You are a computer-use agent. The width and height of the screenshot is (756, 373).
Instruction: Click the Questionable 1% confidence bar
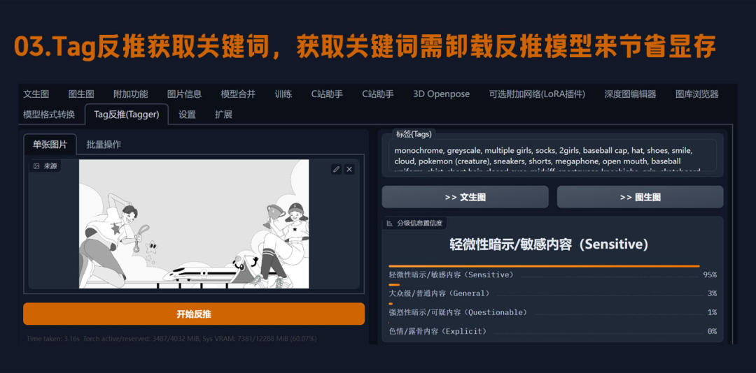tap(391, 304)
